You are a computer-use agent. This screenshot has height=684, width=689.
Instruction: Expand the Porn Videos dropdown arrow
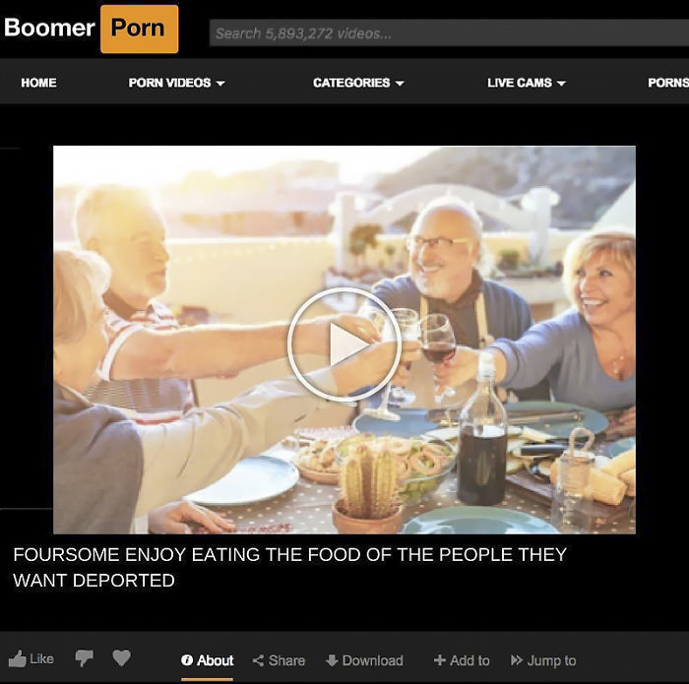[x=220, y=83]
